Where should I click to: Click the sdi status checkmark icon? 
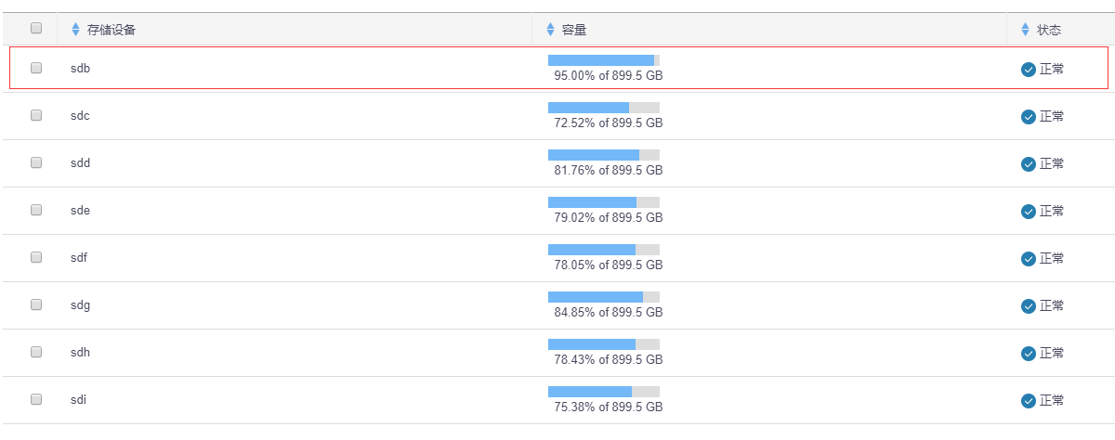1029,401
